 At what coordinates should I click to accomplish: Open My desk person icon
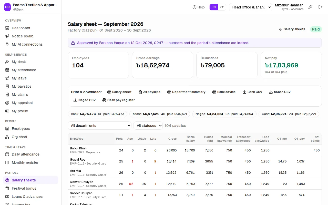pyautogui.click(x=7, y=62)
